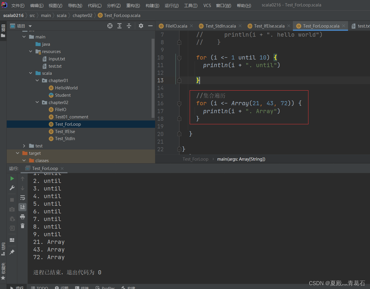This screenshot has height=289, width=370.
Task: Click the locate-in-project target icon
Action: pos(110,26)
